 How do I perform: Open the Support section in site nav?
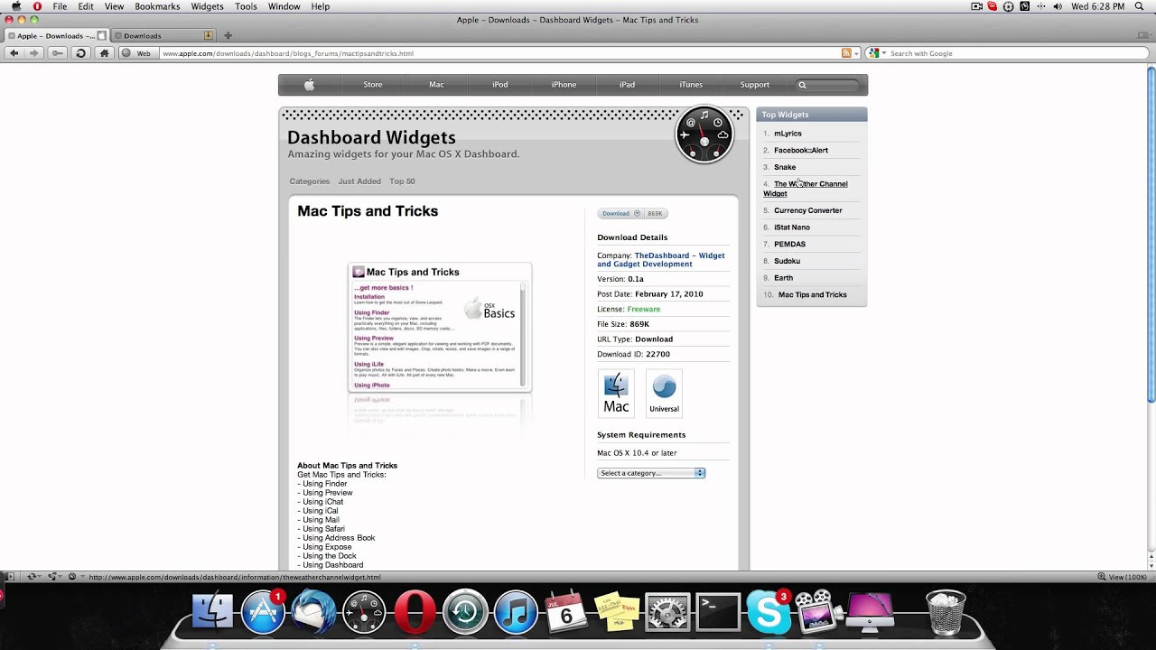pos(755,85)
